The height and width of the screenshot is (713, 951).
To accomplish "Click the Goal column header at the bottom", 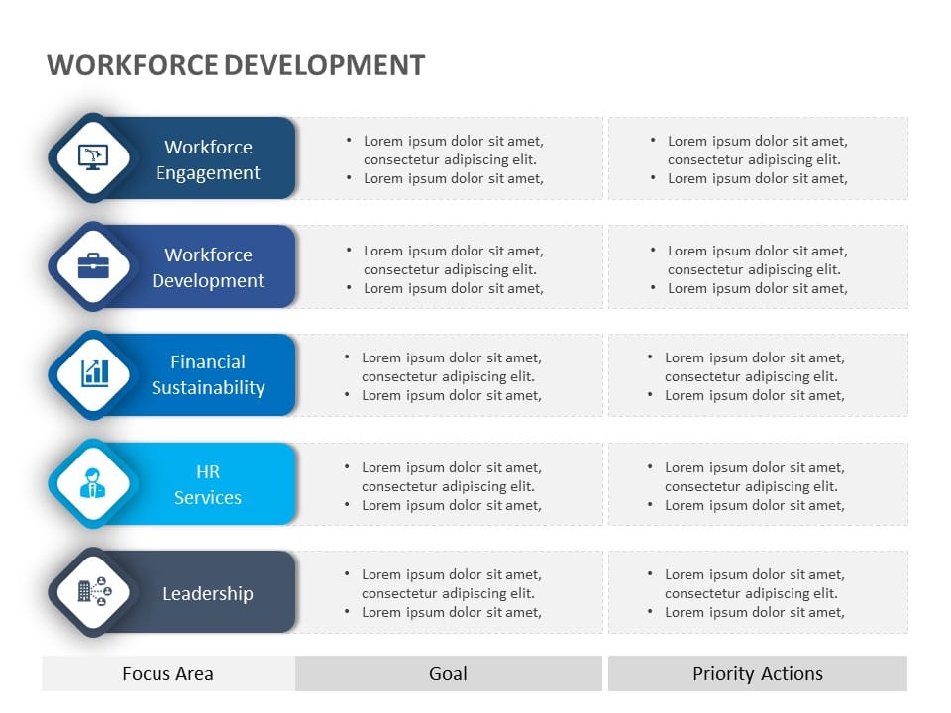I will 448,673.
